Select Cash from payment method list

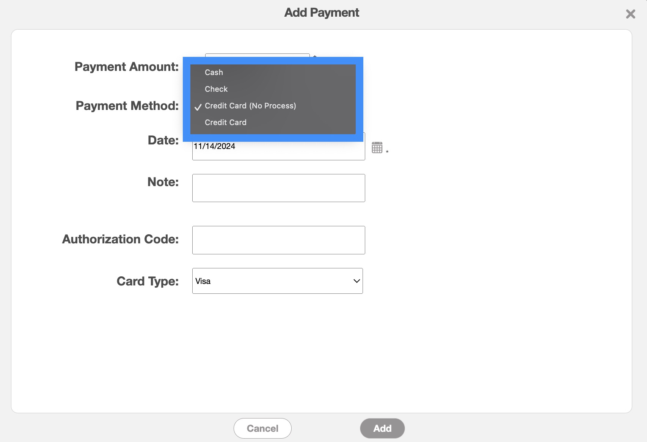click(x=214, y=72)
